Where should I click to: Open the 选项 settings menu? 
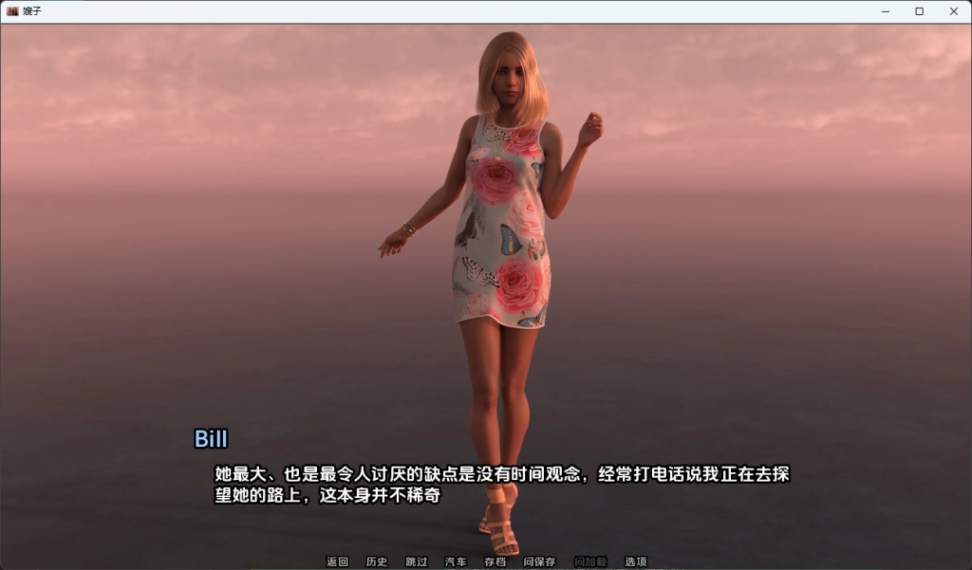[635, 561]
